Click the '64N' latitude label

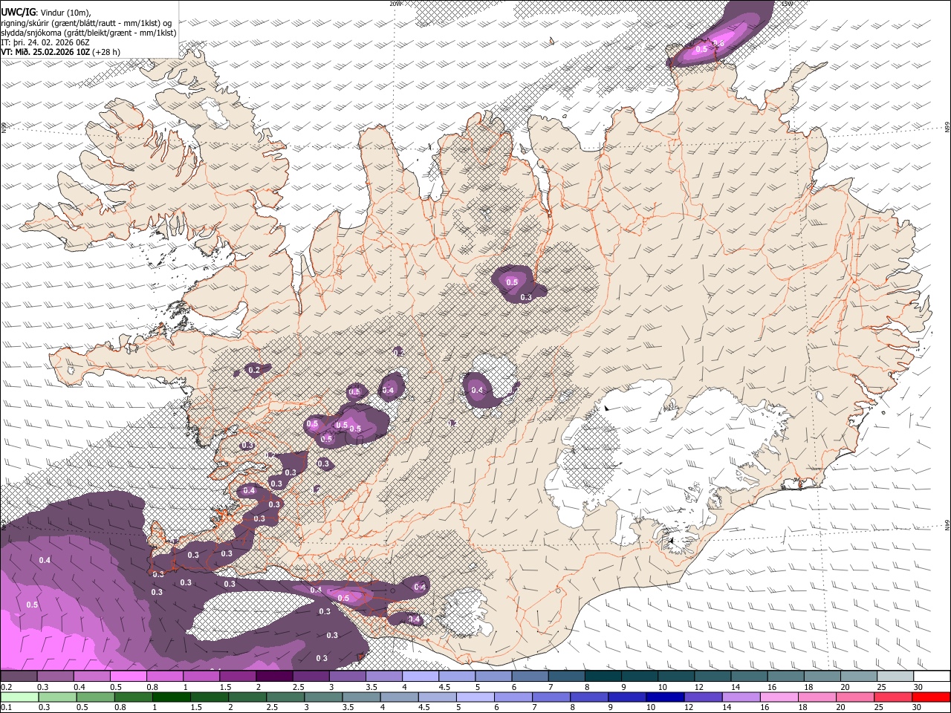pos(947,524)
